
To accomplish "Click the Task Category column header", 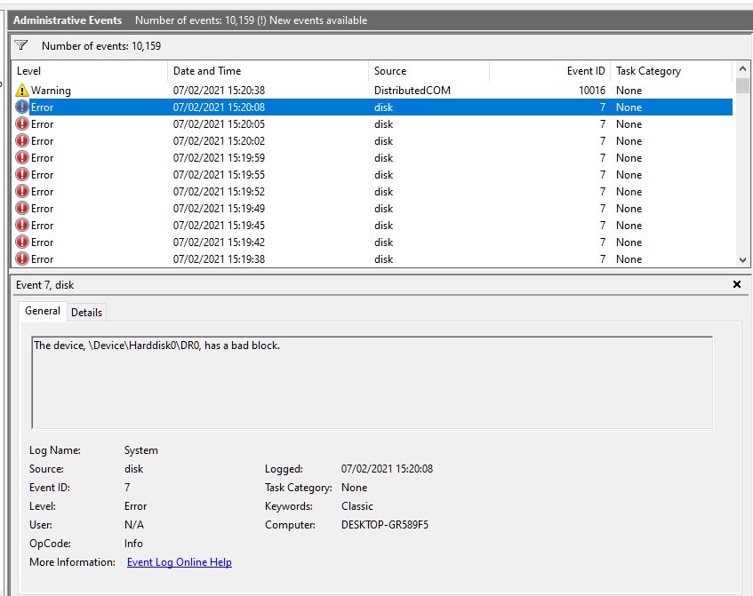I will coord(670,71).
